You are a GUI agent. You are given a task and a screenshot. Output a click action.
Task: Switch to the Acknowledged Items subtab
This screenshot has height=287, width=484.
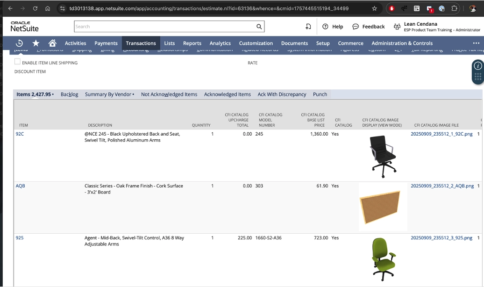[x=227, y=94]
